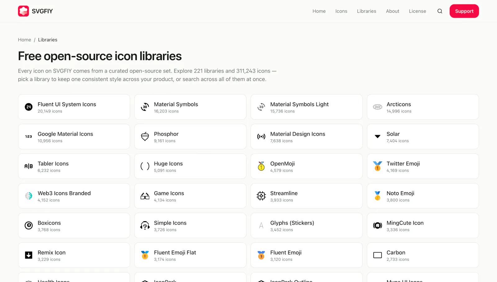The image size is (497, 282).
Task: Click the Tabler Icons title
Action: (53, 163)
